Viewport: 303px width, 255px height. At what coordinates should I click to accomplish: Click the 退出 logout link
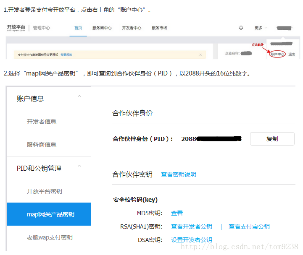coord(292,54)
